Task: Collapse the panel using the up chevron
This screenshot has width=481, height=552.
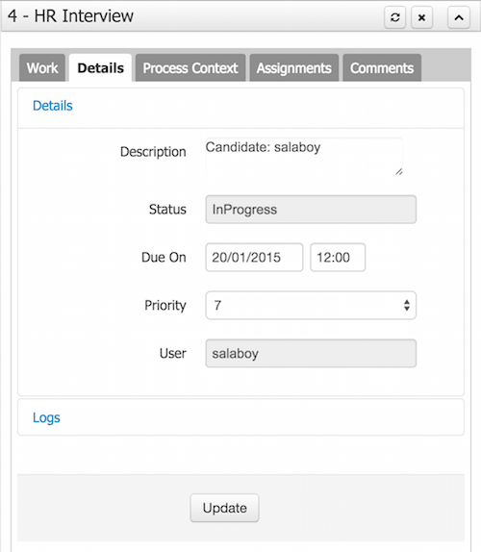Action: pyautogui.click(x=459, y=17)
